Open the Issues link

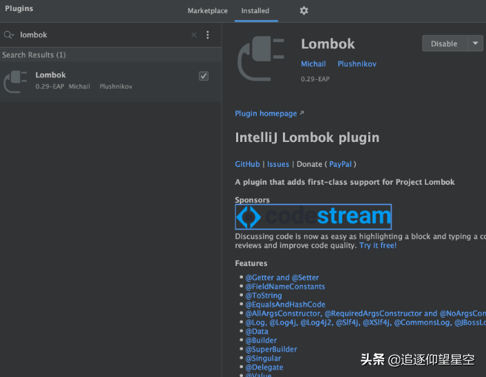pyautogui.click(x=278, y=164)
